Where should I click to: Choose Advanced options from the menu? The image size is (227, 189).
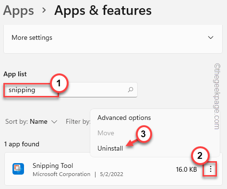point(124,118)
